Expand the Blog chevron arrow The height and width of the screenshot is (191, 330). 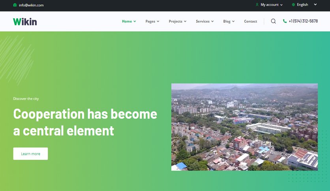[x=233, y=21]
